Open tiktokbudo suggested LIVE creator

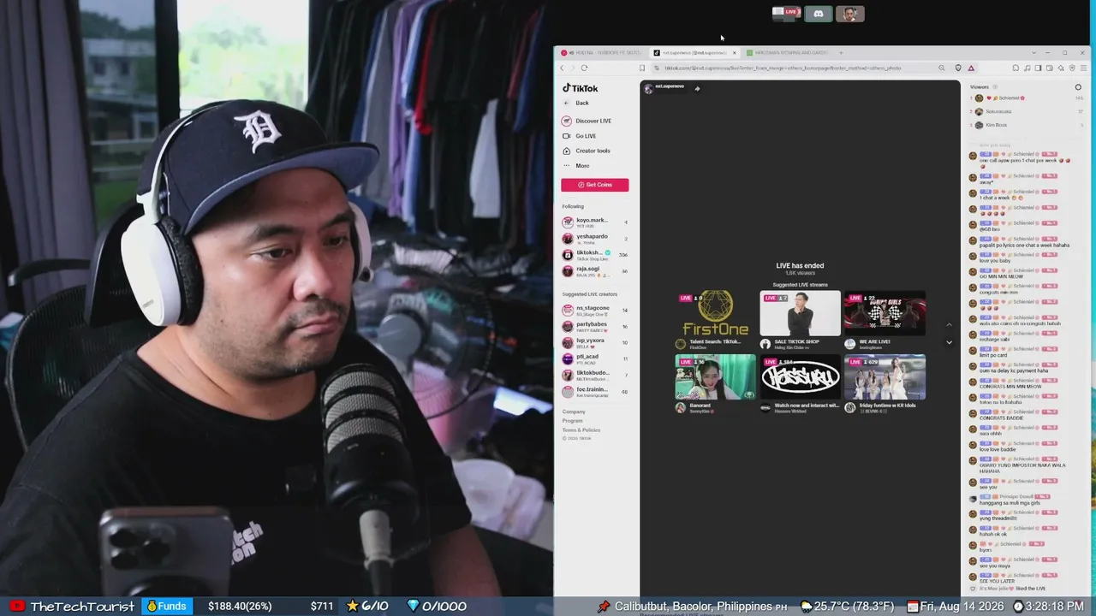[x=595, y=375]
